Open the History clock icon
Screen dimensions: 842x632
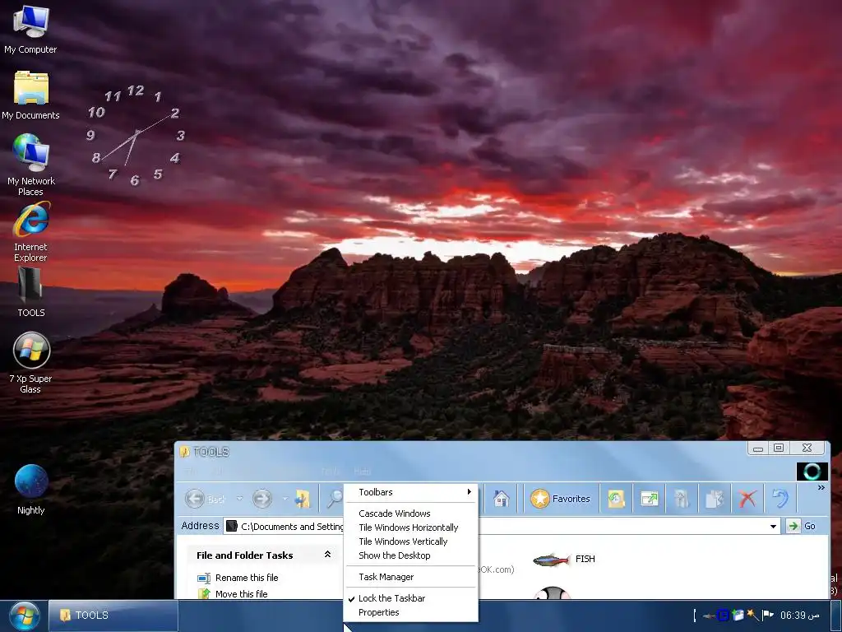click(x=617, y=499)
